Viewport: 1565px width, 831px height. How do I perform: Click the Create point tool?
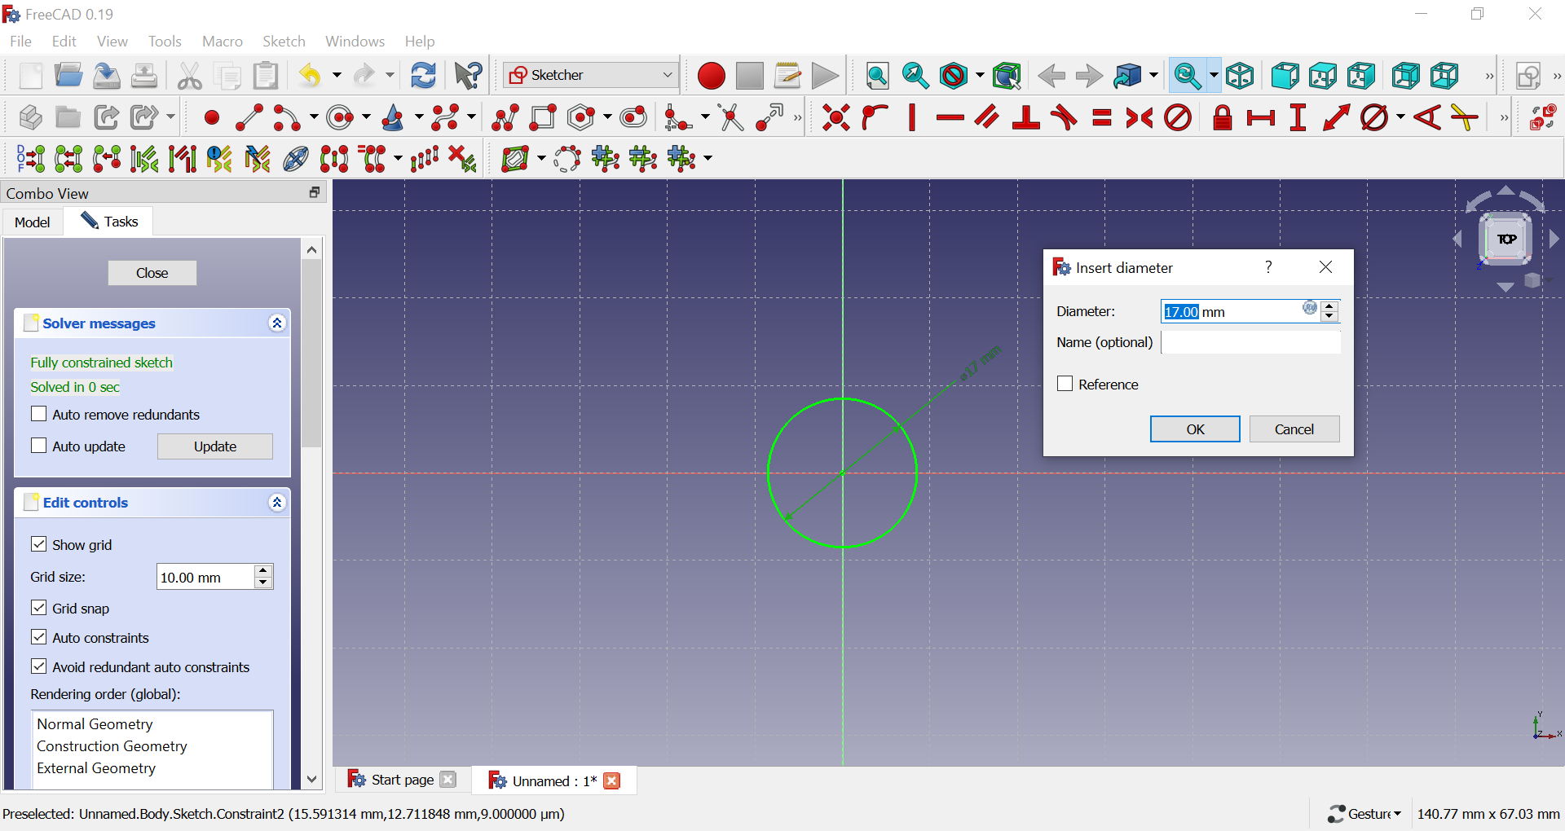point(211,118)
